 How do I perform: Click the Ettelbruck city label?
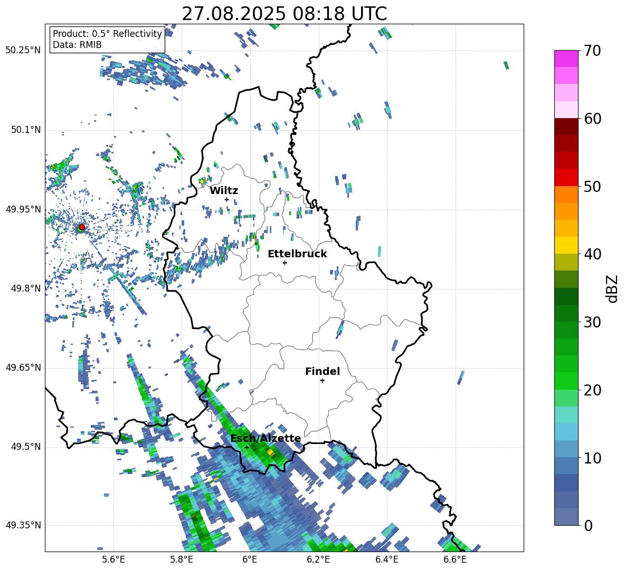click(297, 254)
